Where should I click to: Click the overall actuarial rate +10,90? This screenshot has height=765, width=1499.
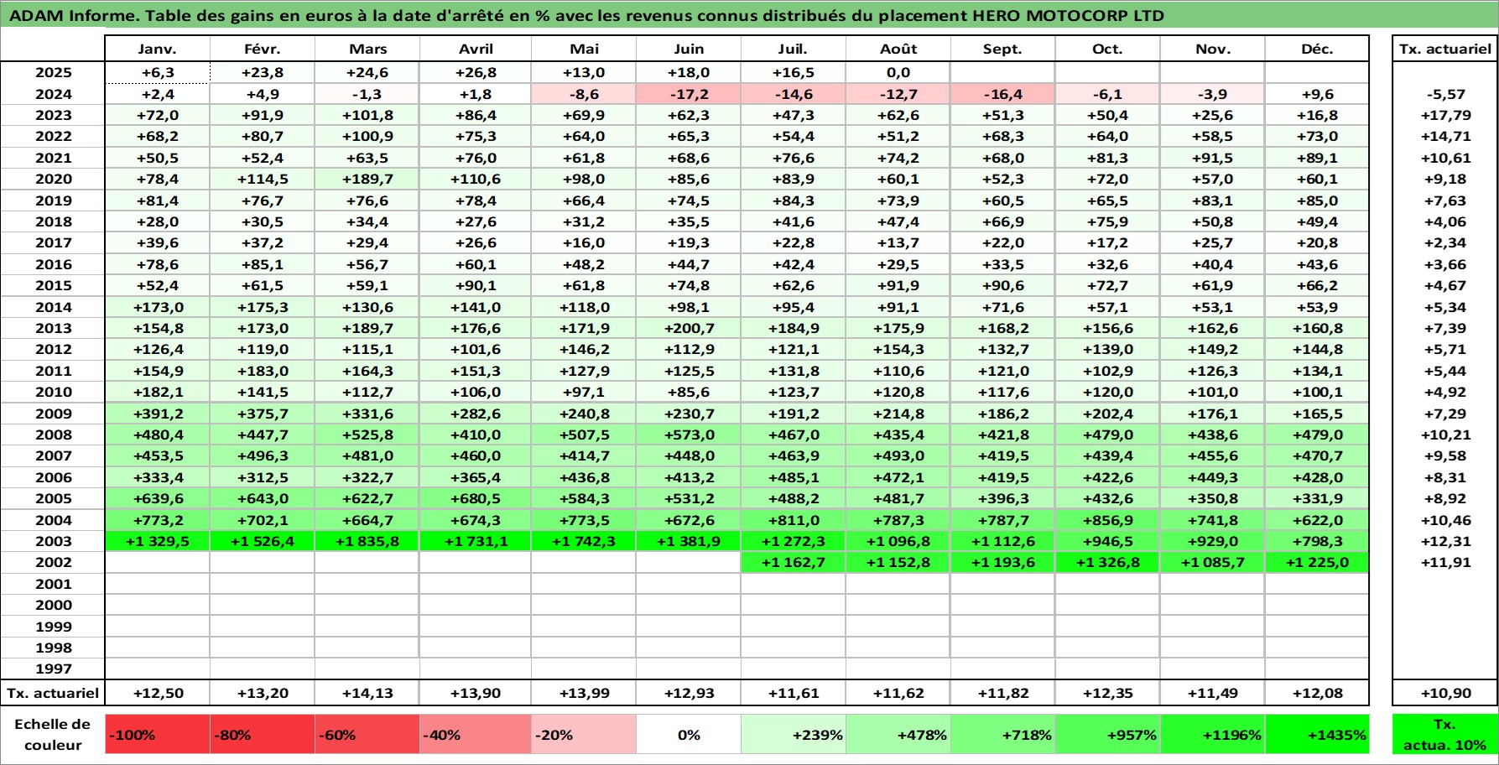1444,693
